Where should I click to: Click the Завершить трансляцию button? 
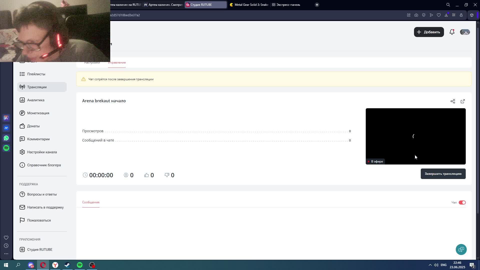pos(443,174)
